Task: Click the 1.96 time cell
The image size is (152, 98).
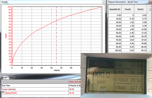Action: (128, 29)
